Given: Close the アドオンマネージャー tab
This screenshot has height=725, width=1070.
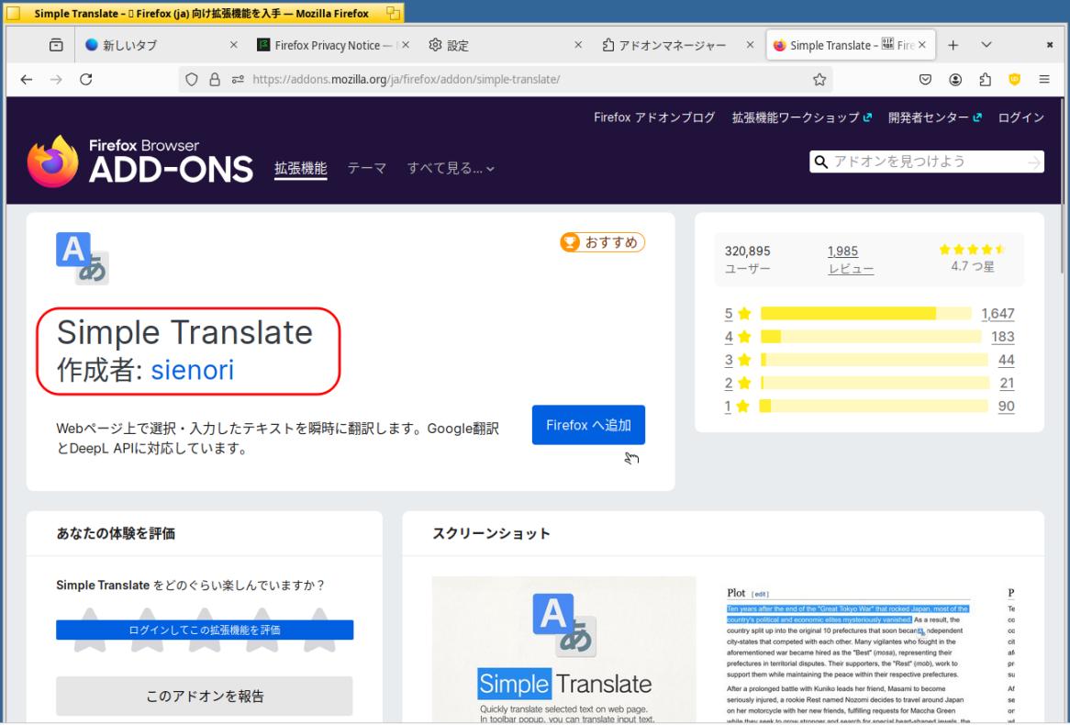Looking at the screenshot, I should pyautogui.click(x=750, y=45).
